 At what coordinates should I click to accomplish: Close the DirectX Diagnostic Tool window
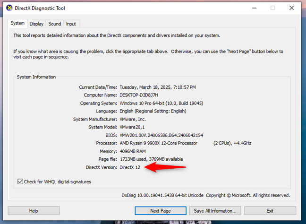(x=291, y=8)
